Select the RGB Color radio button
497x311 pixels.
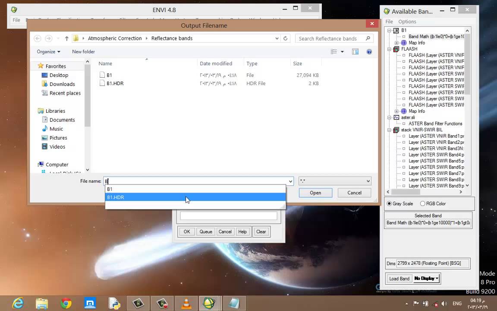pyautogui.click(x=422, y=203)
